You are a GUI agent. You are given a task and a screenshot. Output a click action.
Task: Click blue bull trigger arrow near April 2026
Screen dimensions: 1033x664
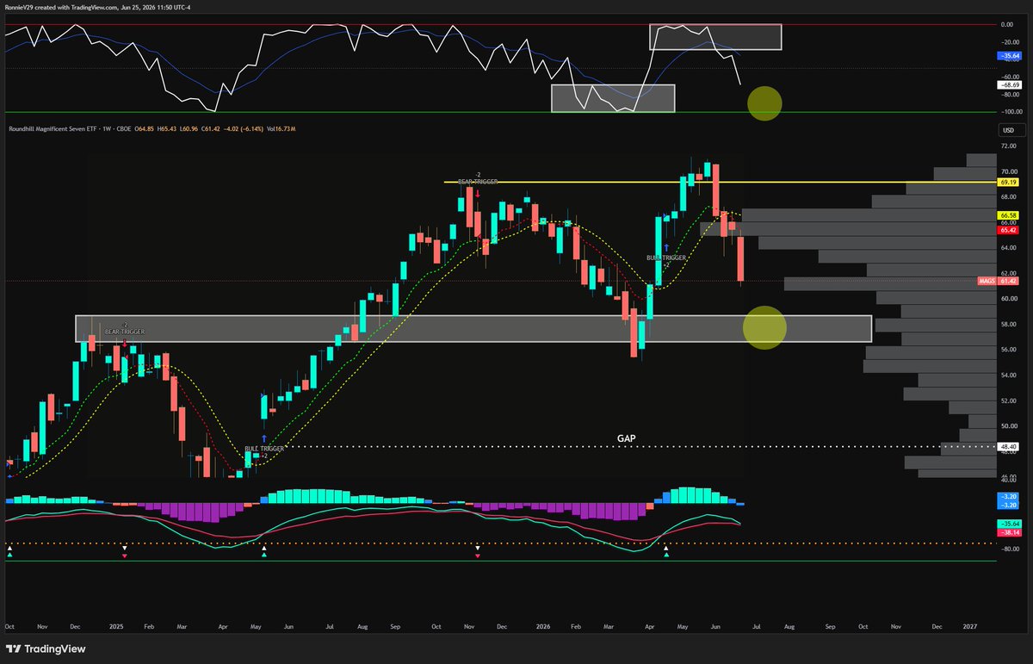point(666,247)
